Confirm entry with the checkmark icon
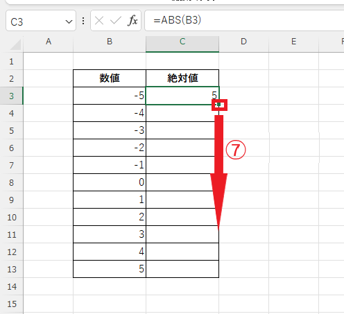The height and width of the screenshot is (314, 344). coord(116,21)
